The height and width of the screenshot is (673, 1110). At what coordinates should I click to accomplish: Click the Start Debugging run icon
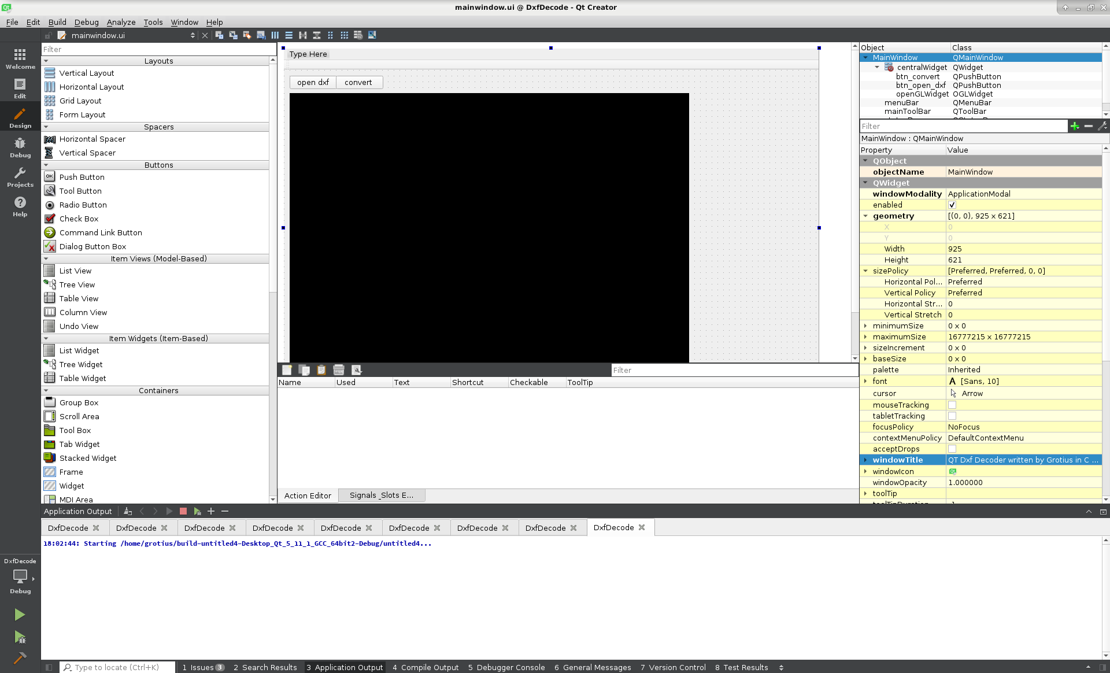click(x=20, y=637)
